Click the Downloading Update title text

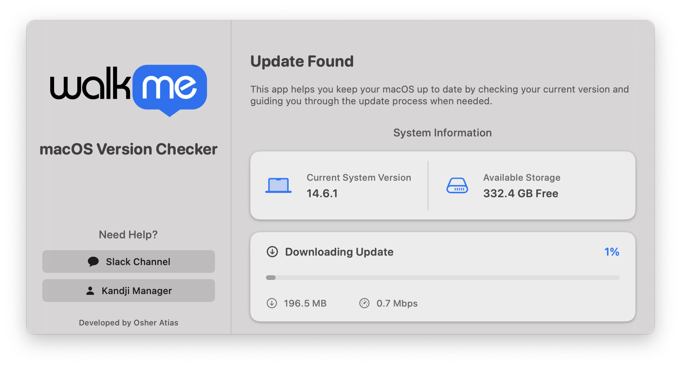[339, 252]
